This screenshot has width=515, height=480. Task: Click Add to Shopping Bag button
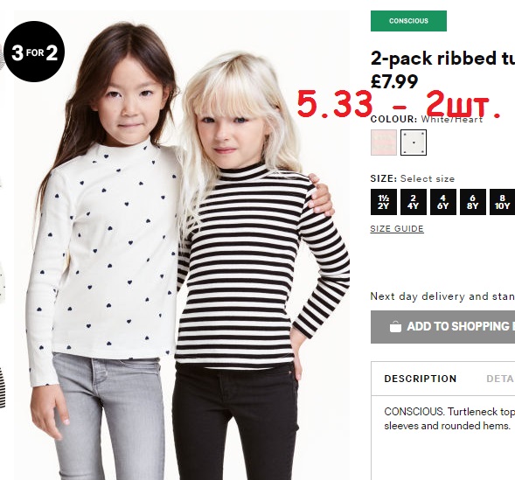click(x=442, y=327)
